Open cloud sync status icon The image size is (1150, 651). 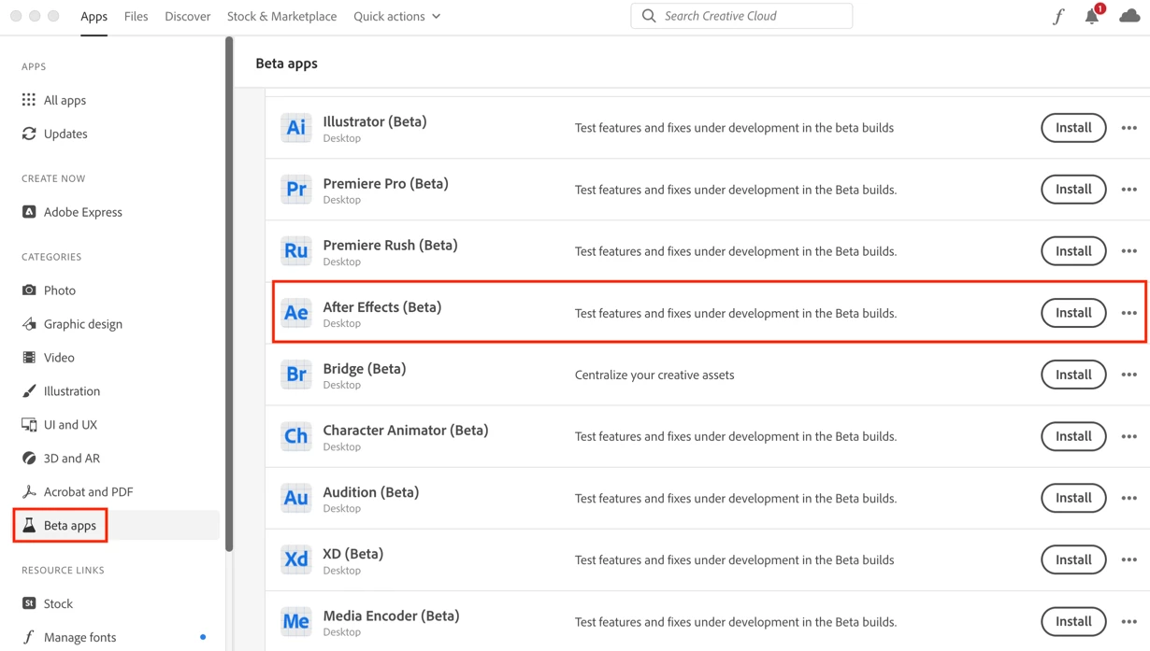tap(1129, 16)
